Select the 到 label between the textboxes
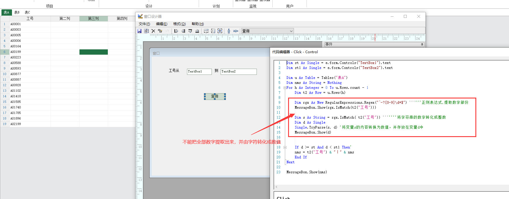 [216, 71]
